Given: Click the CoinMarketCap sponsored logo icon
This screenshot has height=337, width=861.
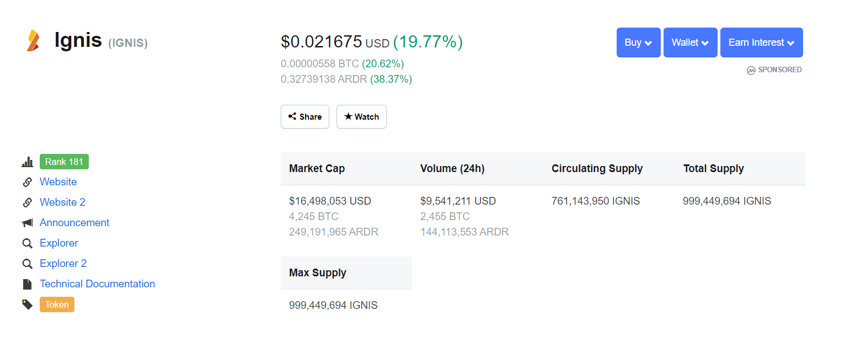Looking at the screenshot, I should click(x=751, y=70).
